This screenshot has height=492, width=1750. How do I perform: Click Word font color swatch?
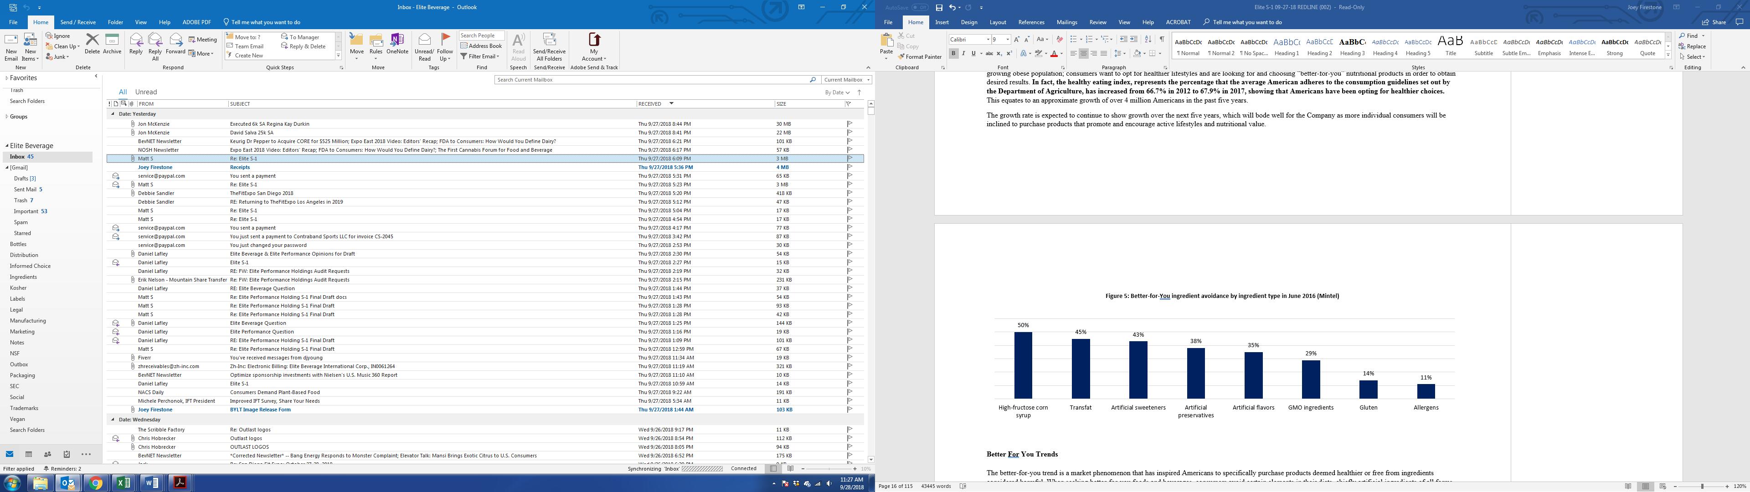coord(1054,54)
